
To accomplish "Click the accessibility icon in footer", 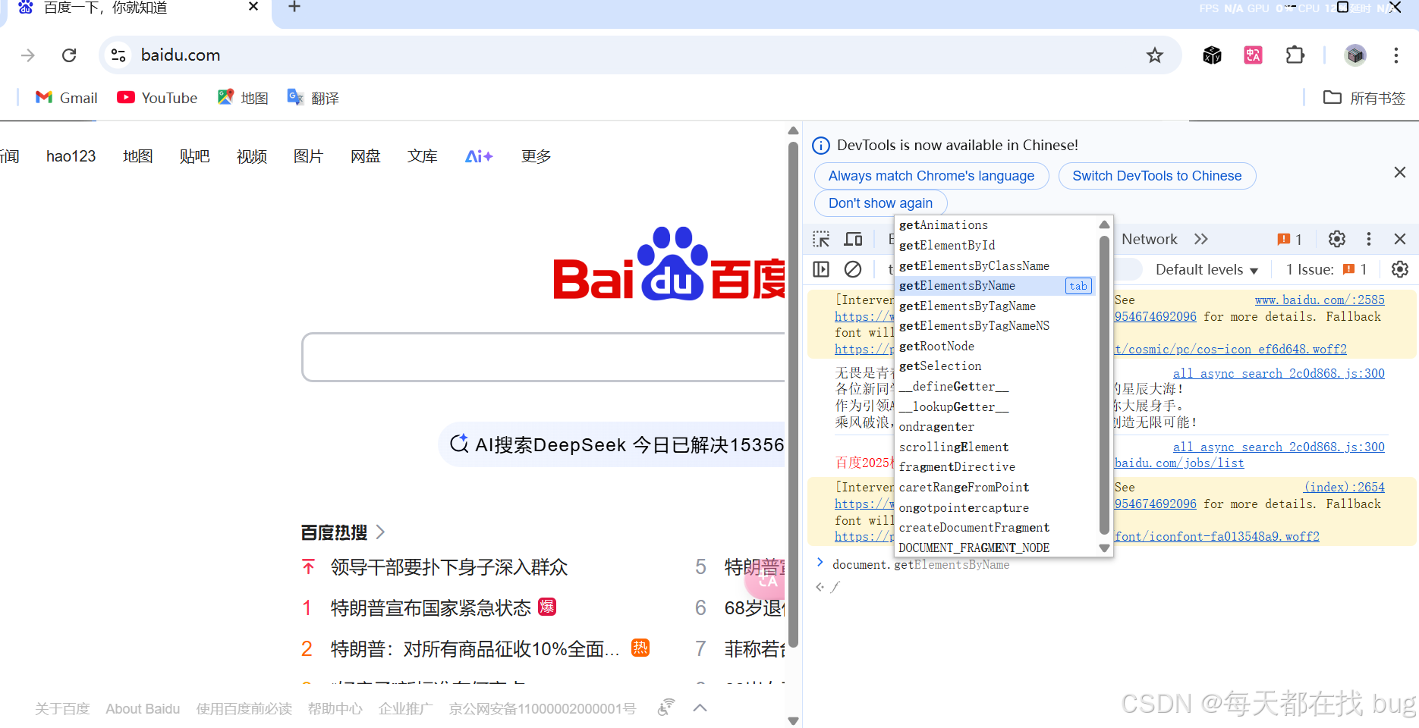I will 665,708.
